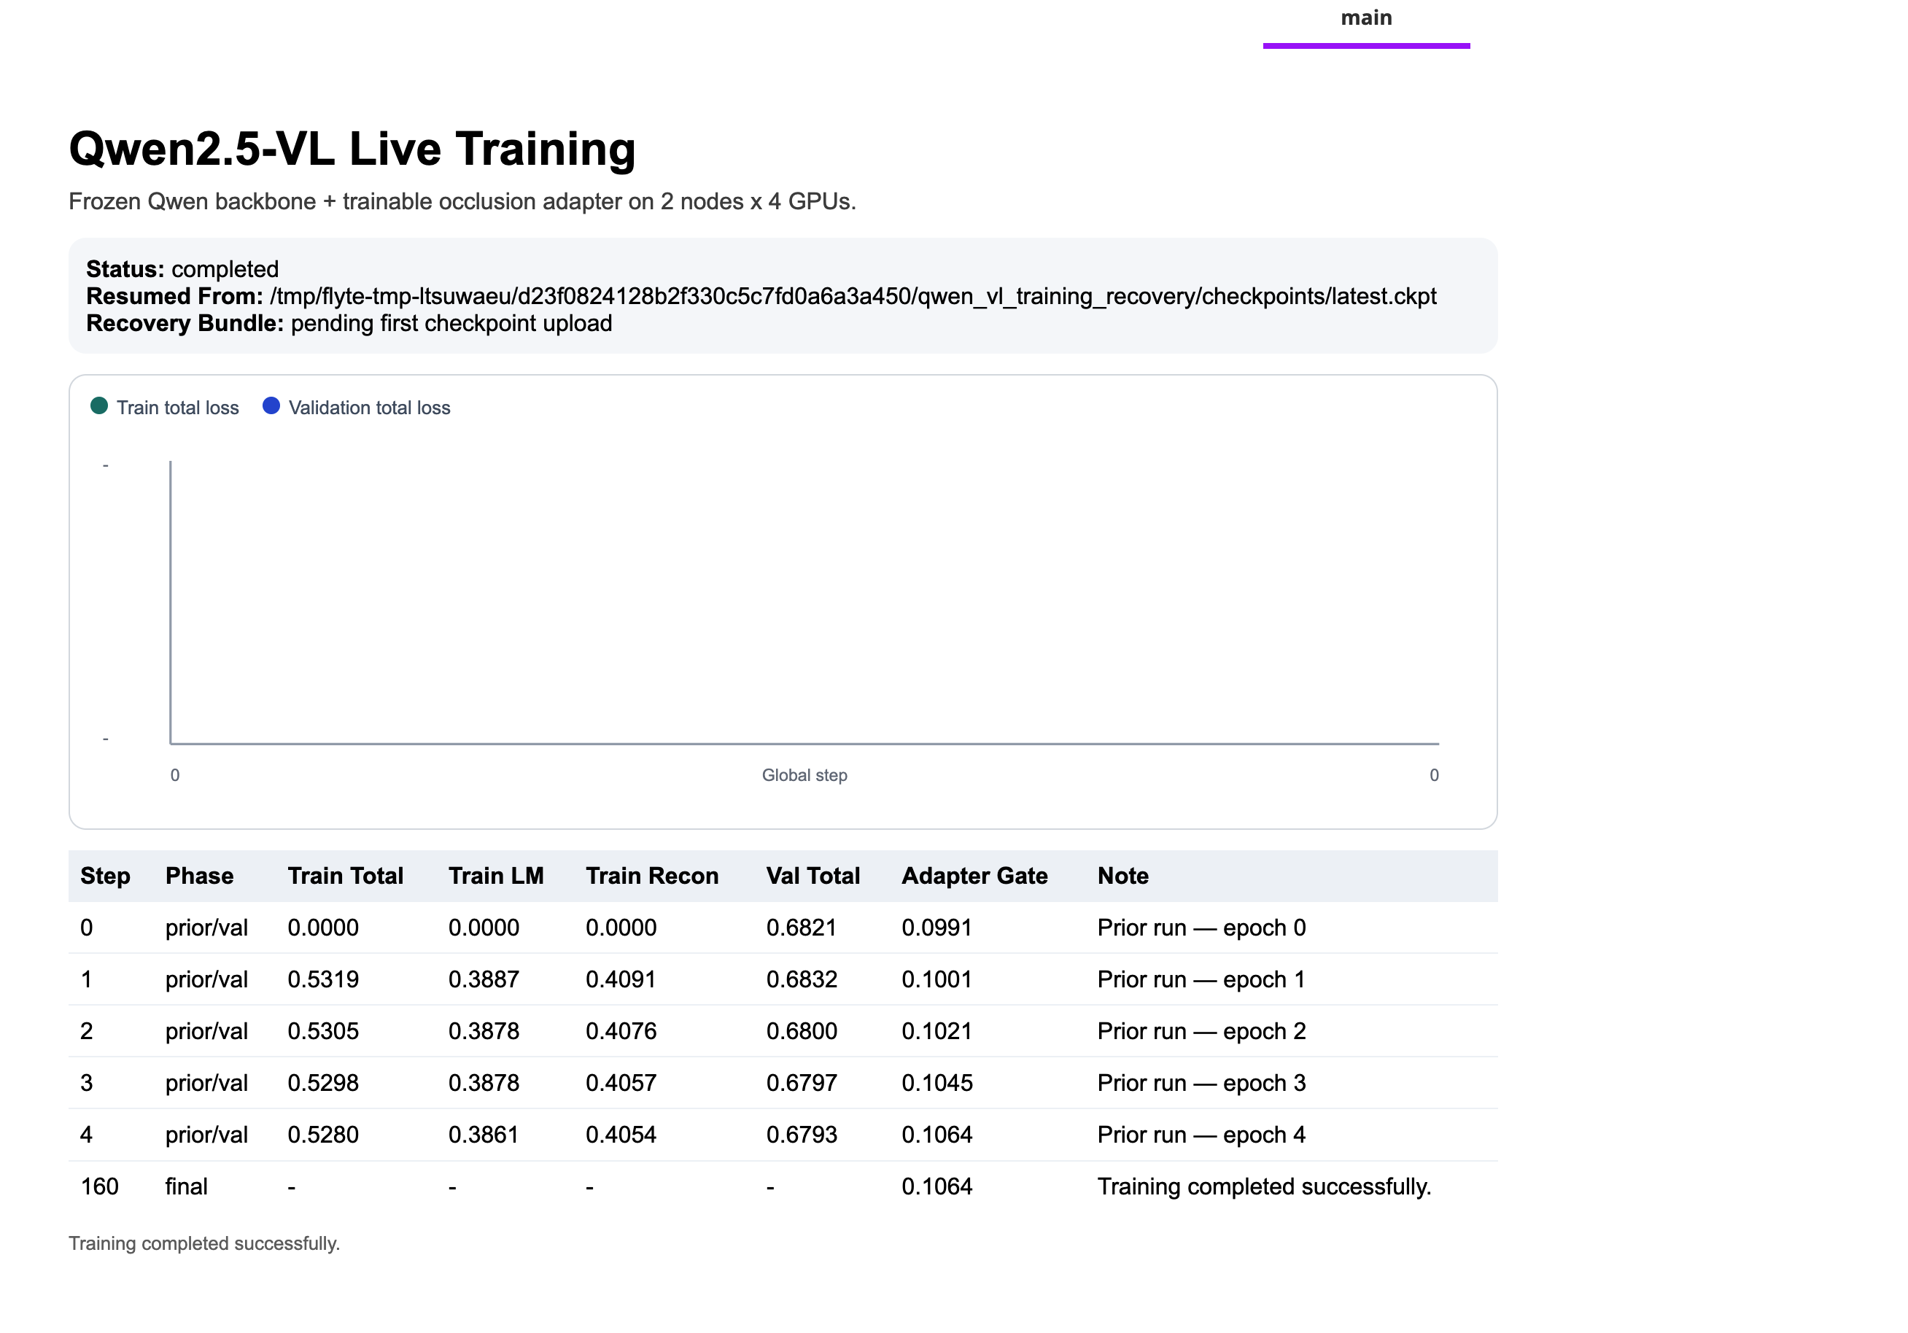This screenshot has height=1333, width=1908.
Task: Switch to the main tab
Action: [x=1365, y=19]
